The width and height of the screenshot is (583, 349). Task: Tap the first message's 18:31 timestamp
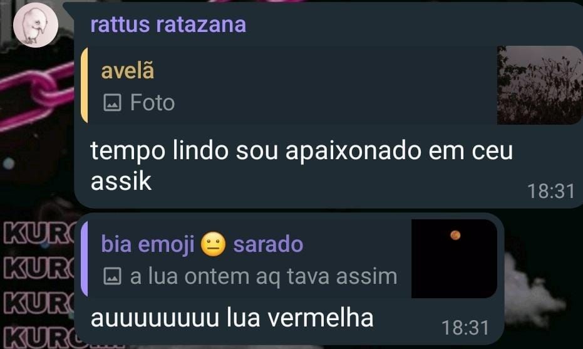pos(551,191)
